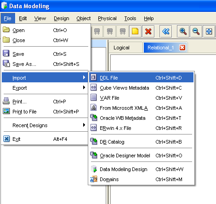The width and height of the screenshot is (216, 204).
Task: Close the Relational_1 tab
Action: [x=182, y=48]
